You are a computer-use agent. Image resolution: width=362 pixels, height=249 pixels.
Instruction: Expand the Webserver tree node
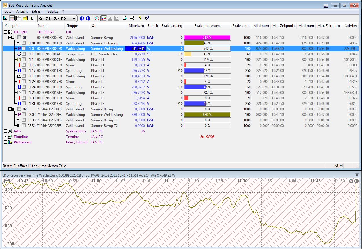[5, 142]
